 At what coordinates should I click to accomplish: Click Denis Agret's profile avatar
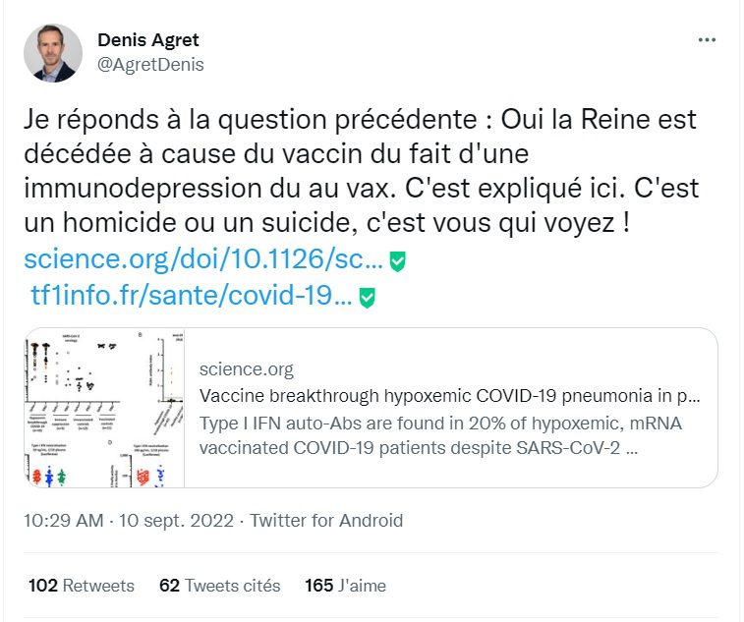point(53,53)
